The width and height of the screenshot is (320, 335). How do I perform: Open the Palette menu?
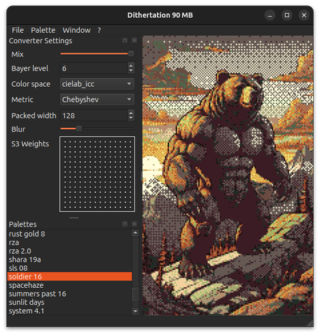(43, 30)
